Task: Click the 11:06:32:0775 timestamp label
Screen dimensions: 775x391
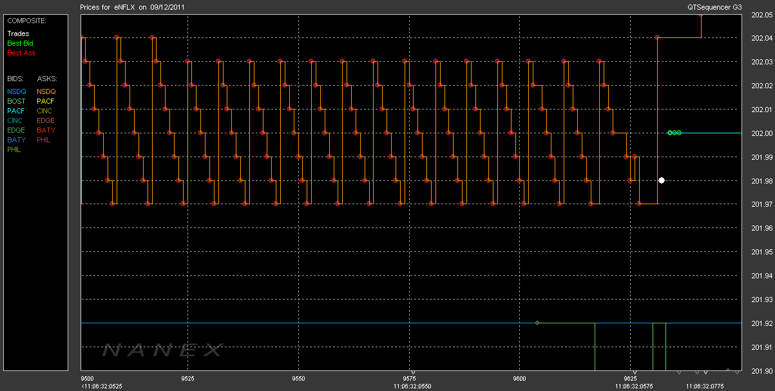Action: pyautogui.click(x=705, y=386)
